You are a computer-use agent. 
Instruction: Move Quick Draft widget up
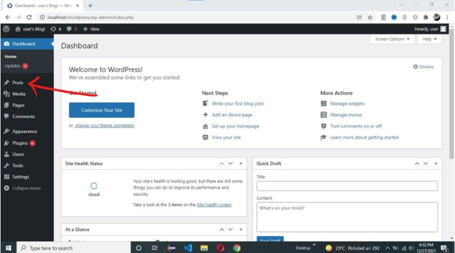pos(417,163)
